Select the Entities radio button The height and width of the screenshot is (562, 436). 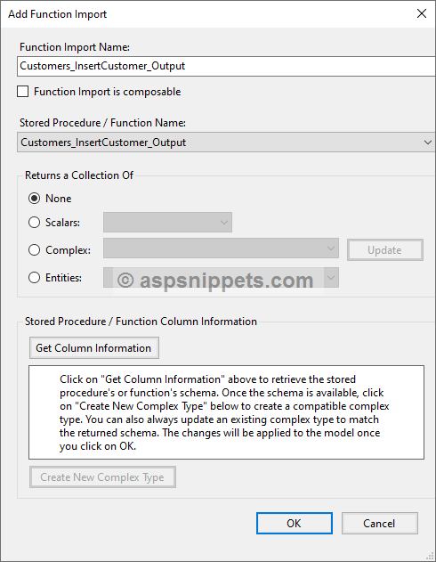click(35, 277)
